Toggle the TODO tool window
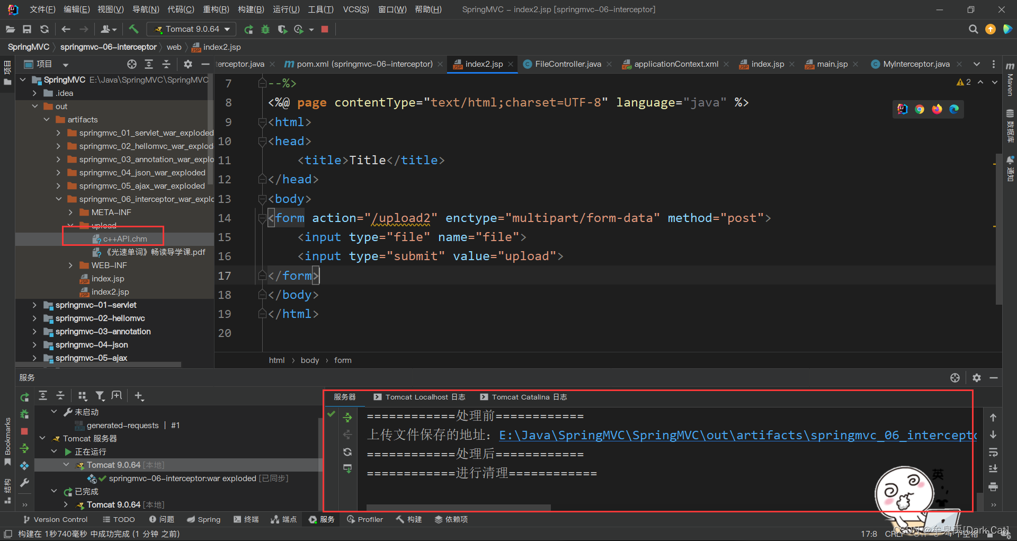 pos(119,519)
